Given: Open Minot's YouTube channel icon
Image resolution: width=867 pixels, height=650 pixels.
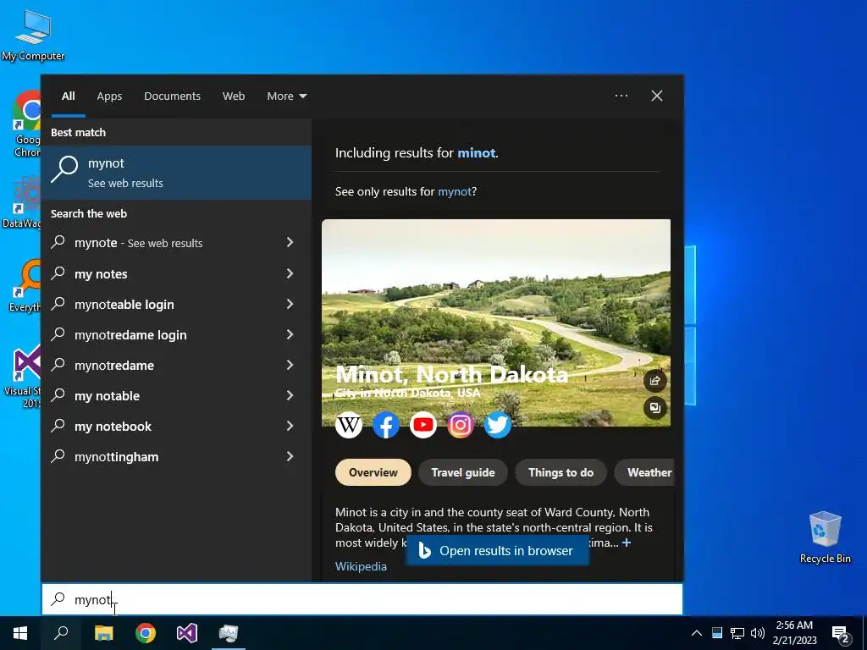Looking at the screenshot, I should pyautogui.click(x=423, y=425).
